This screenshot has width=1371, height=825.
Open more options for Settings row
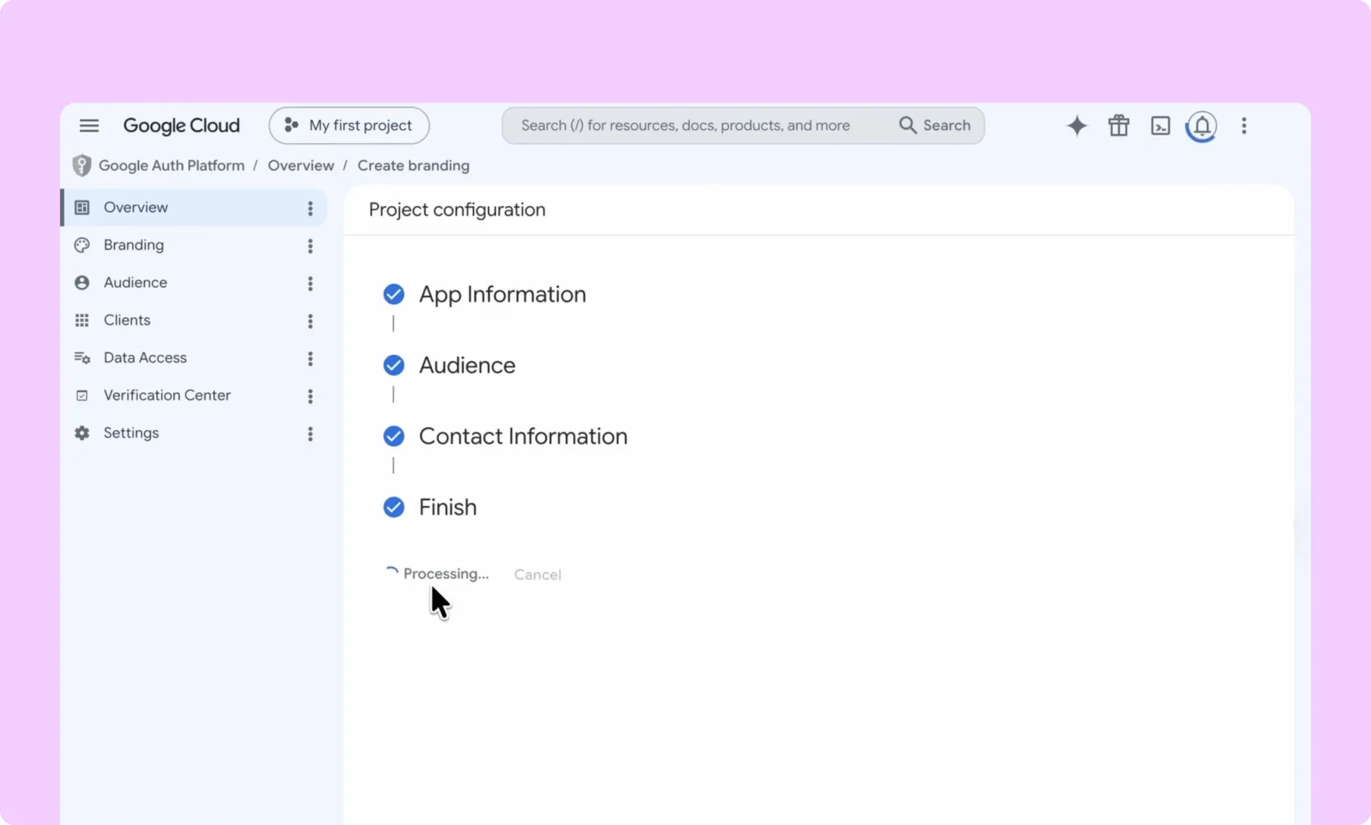coord(310,434)
